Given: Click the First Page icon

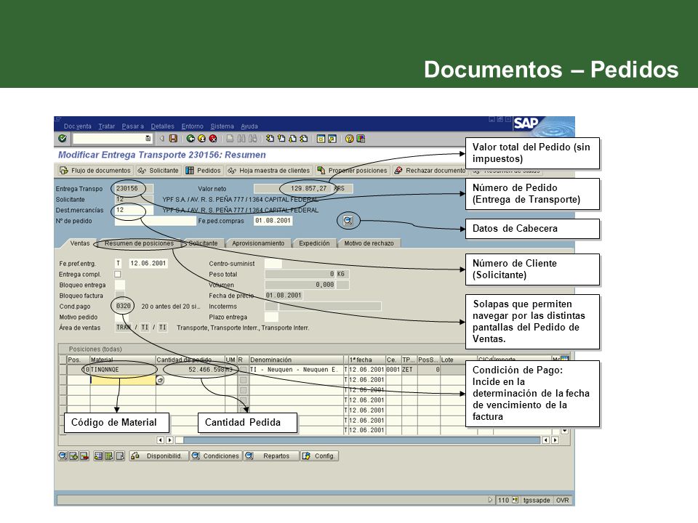Looking at the screenshot, I should point(270,139).
